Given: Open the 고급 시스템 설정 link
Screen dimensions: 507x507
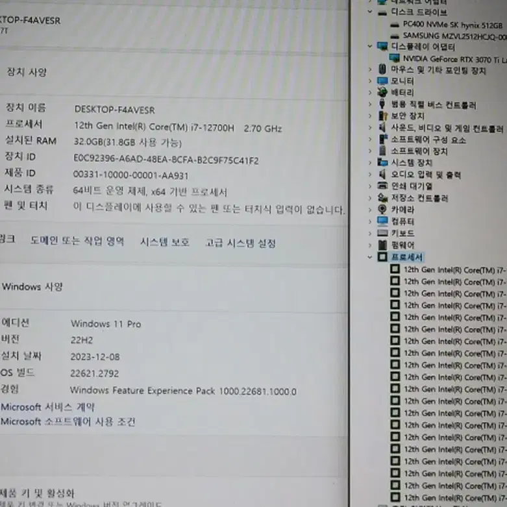Looking at the screenshot, I should pos(241,243).
